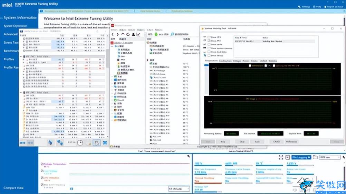Toggle Stress CPU checkbox in Stability Test
346x194 pixels.
(x=209, y=37)
